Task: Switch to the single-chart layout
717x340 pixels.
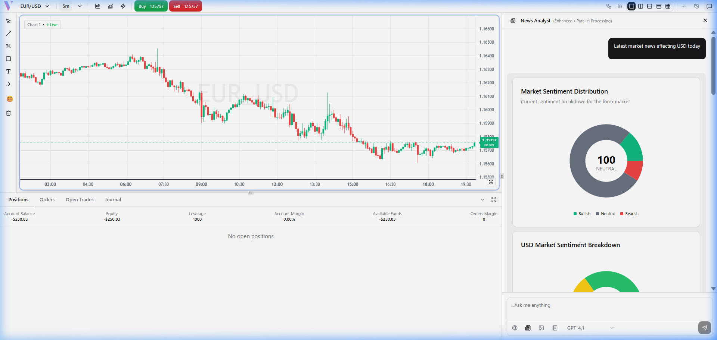Action: [631, 6]
